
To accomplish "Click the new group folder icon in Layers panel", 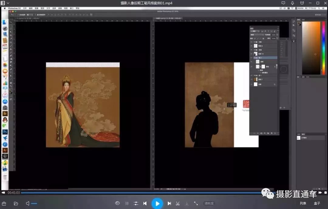I will tap(268, 133).
